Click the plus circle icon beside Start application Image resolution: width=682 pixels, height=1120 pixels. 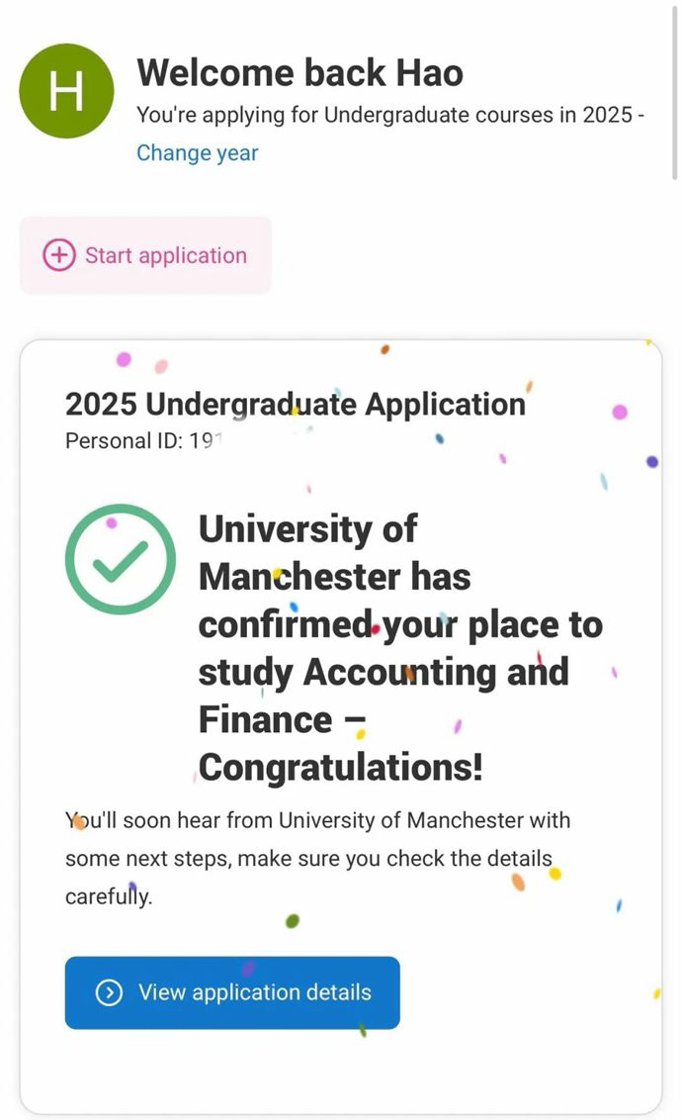point(59,255)
